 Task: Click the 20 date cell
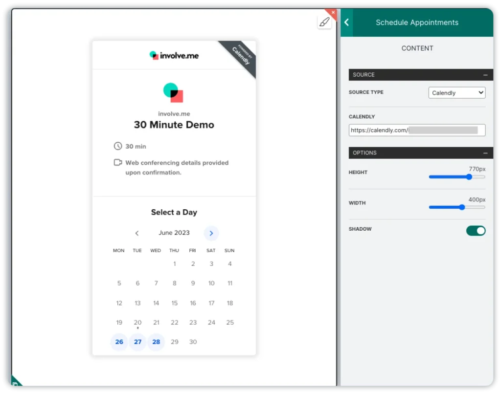tap(137, 323)
